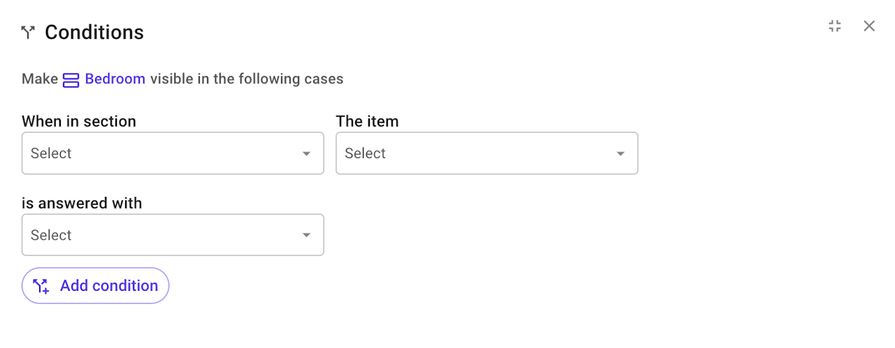Collapse the Conditions panel with the shrink icon
Viewport: 895px width, 348px height.
point(834,27)
